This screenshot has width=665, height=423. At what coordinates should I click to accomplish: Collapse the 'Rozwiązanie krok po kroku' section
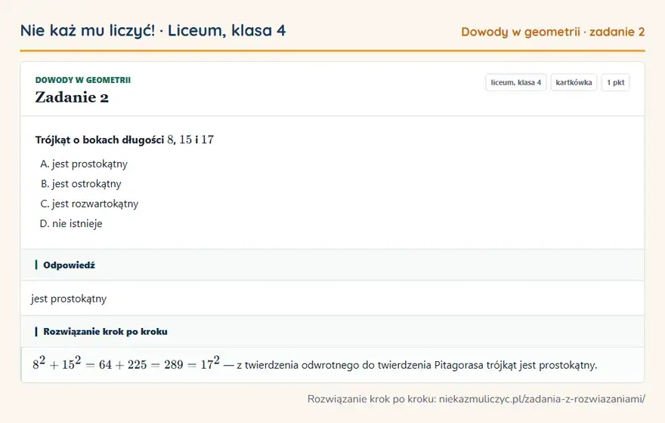332,332
